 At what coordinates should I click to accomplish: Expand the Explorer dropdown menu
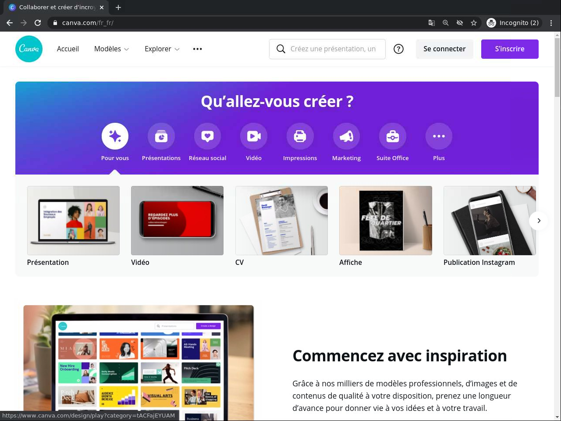click(x=162, y=49)
